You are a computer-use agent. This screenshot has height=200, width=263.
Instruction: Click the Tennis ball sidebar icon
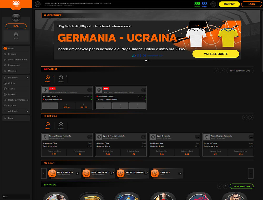5,89
